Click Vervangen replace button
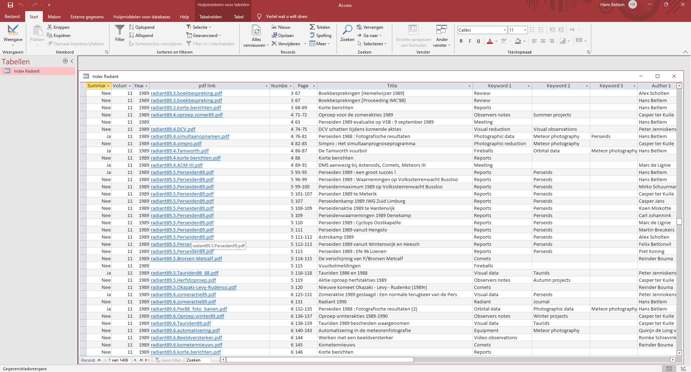The width and height of the screenshot is (691, 372). pyautogui.click(x=370, y=27)
